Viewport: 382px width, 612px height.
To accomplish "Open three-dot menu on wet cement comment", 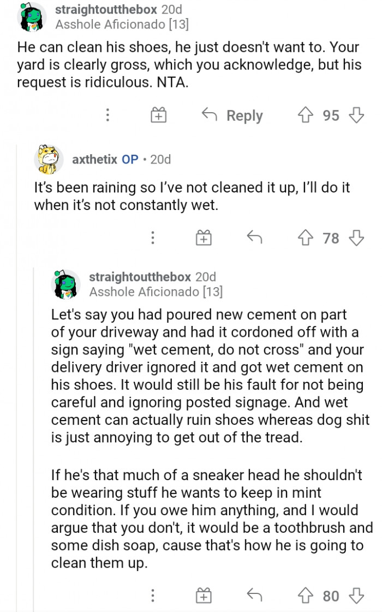I will click(x=153, y=596).
